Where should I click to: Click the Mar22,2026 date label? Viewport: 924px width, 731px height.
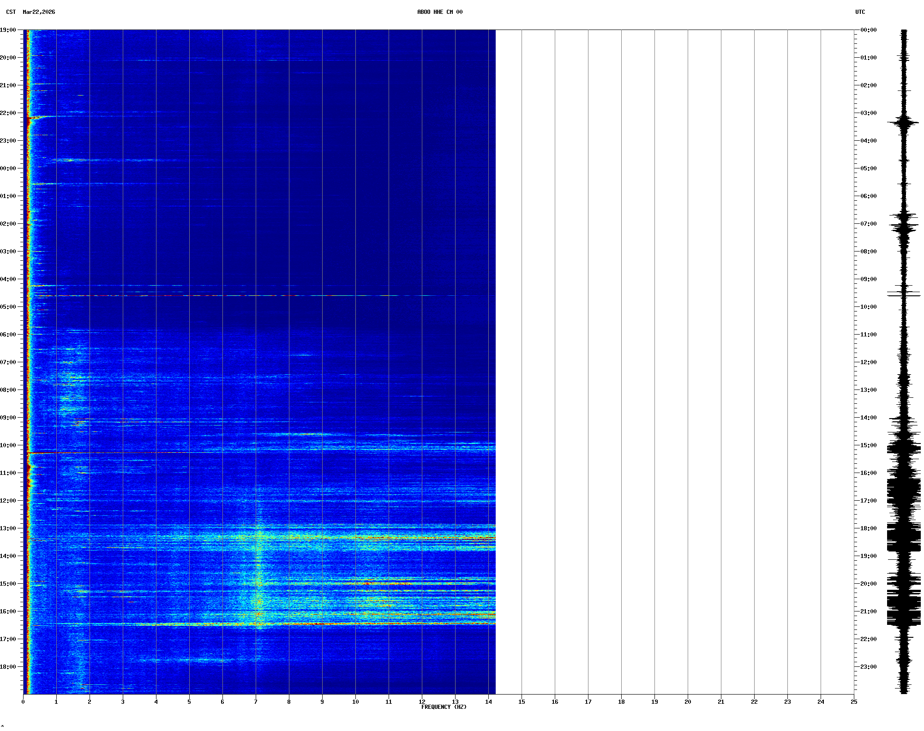pyautogui.click(x=39, y=12)
